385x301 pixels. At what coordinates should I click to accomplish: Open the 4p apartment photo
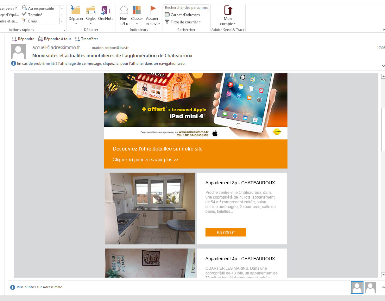coord(150,263)
